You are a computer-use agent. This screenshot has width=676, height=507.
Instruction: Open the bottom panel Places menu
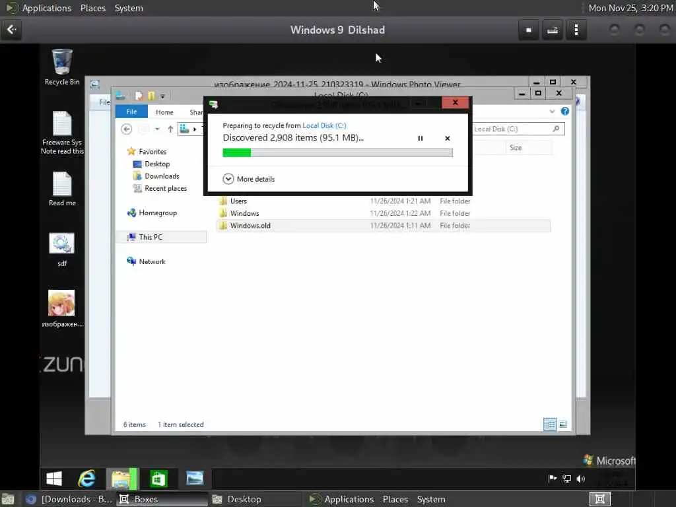pyautogui.click(x=395, y=499)
